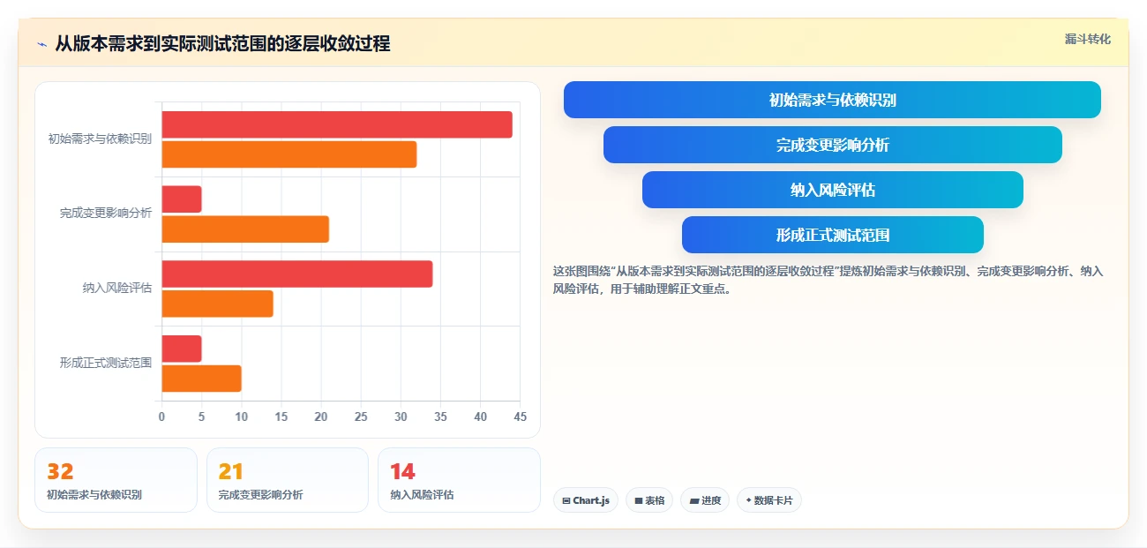
Task: Click the orange bar for 初始需求与依赖识别
Action: 289,154
